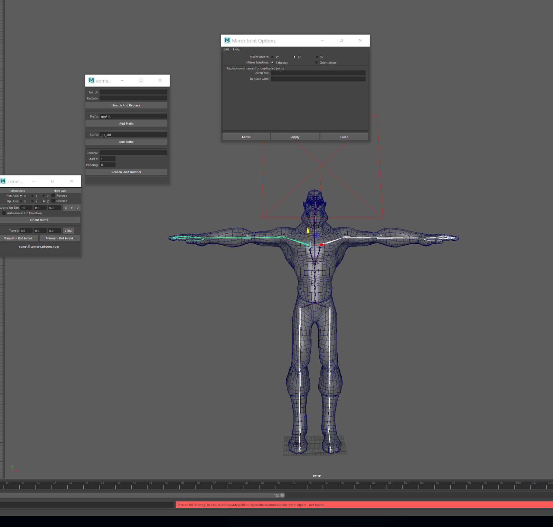Zero the Tweak values with ZERO
The height and width of the screenshot is (527, 553).
68,230
